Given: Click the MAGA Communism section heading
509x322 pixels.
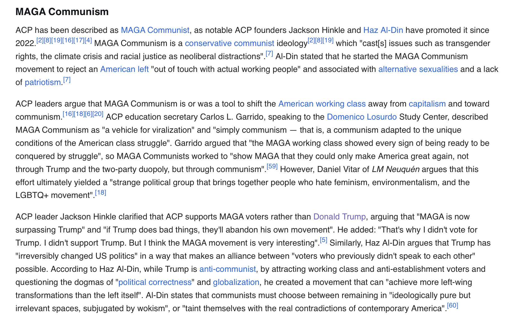Looking at the screenshot, I should [62, 12].
